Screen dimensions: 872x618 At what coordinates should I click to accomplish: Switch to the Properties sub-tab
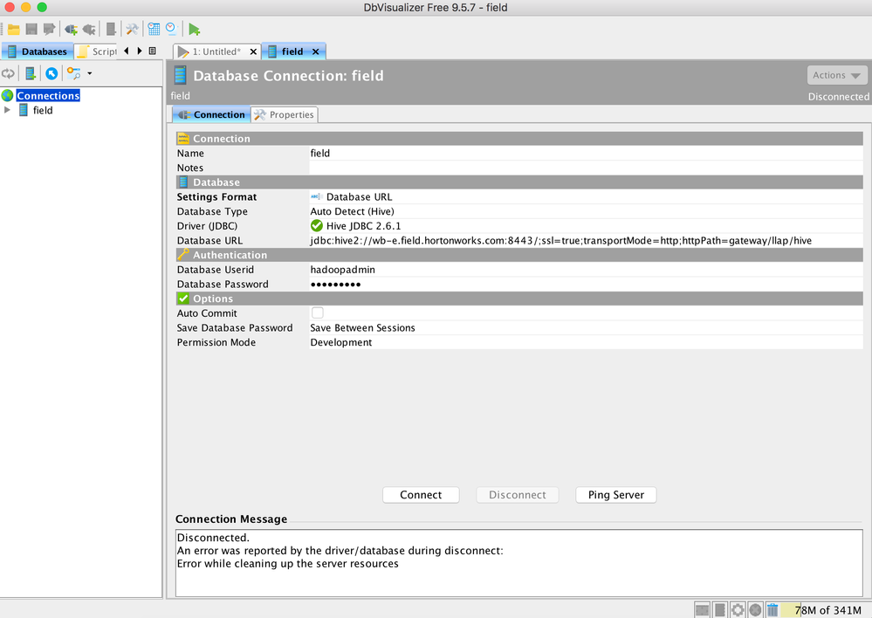point(285,114)
